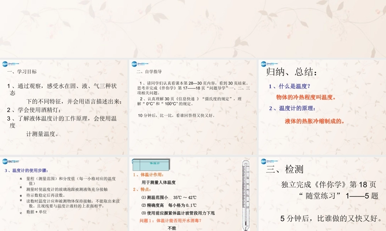Select '⑶ 使用前应握紧体温计玻管段用力下甩'
This screenshot has height=231, width=386.
click(x=178, y=213)
